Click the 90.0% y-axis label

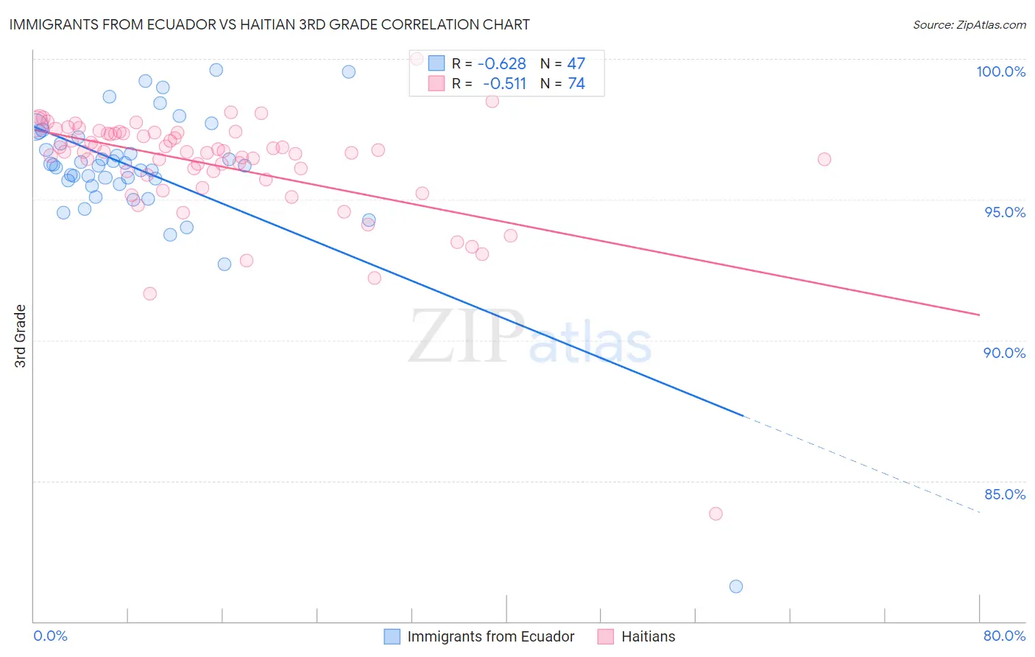(1005, 353)
